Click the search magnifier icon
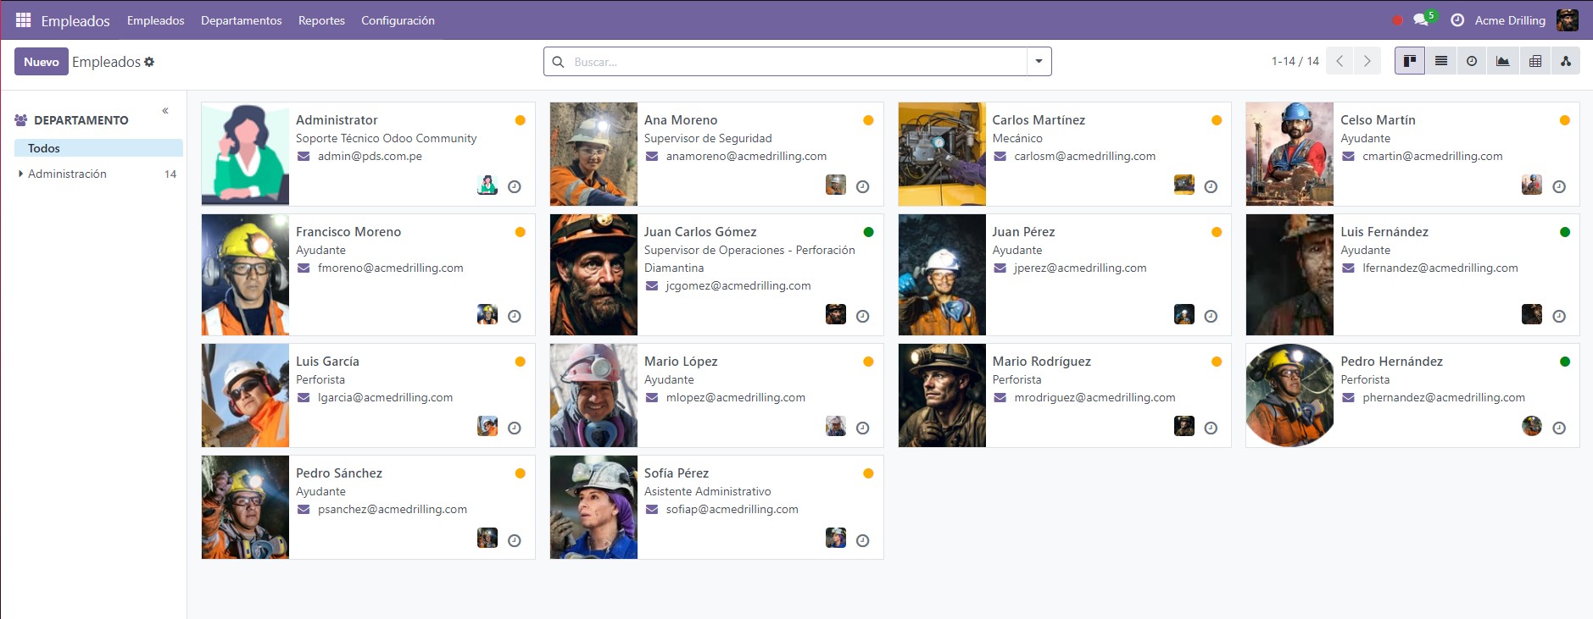 pos(558,62)
